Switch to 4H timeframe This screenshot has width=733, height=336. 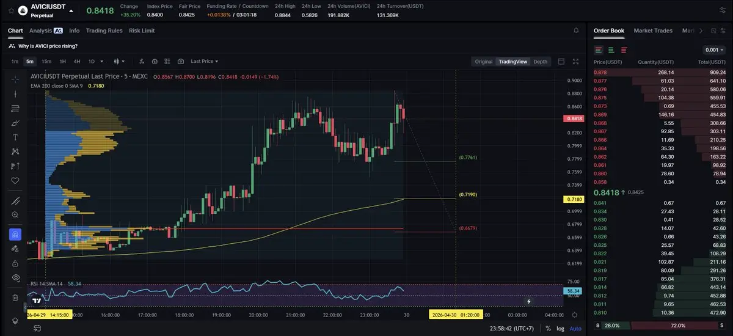pos(77,61)
